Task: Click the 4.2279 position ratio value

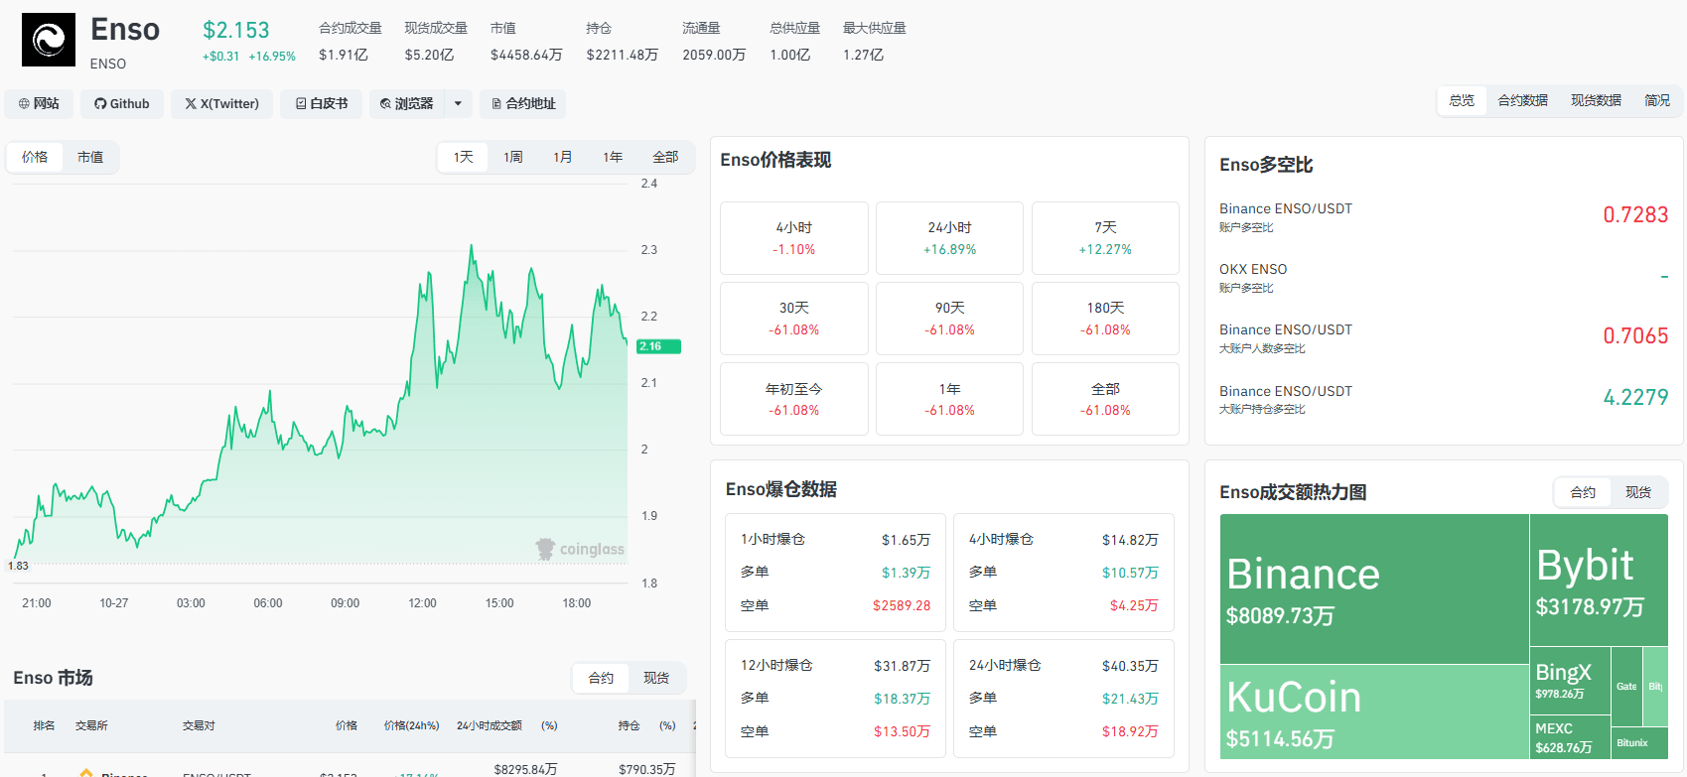Action: (x=1635, y=398)
